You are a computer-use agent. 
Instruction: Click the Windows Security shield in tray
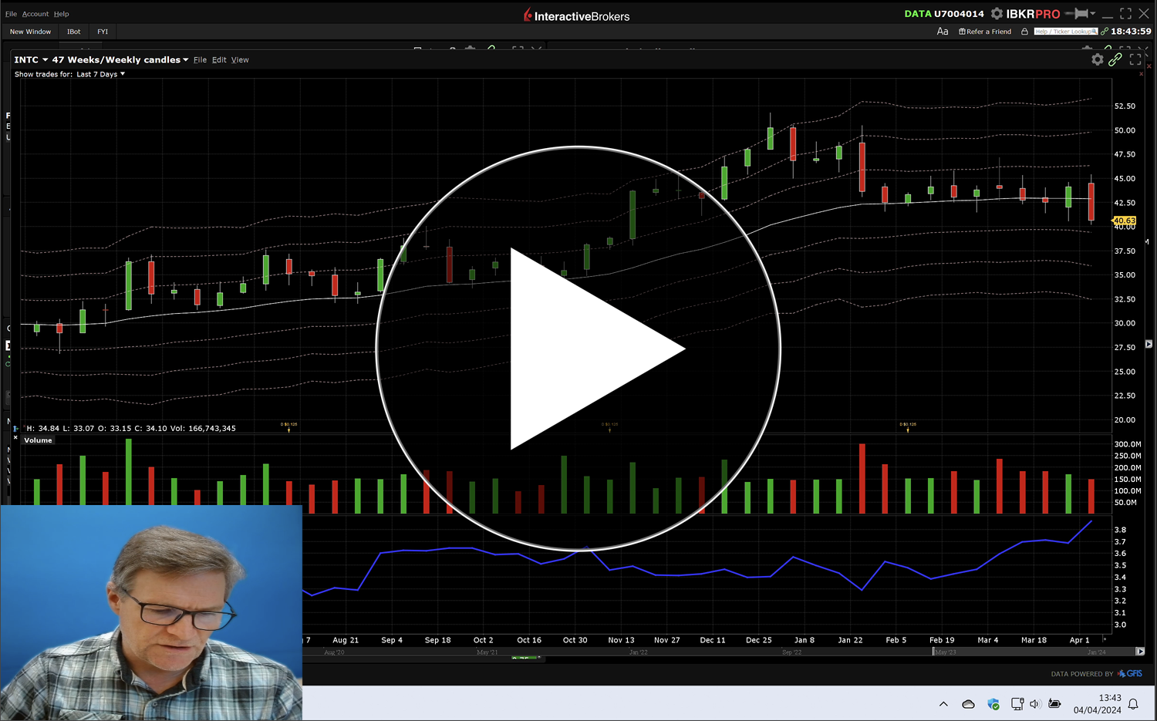[993, 703]
